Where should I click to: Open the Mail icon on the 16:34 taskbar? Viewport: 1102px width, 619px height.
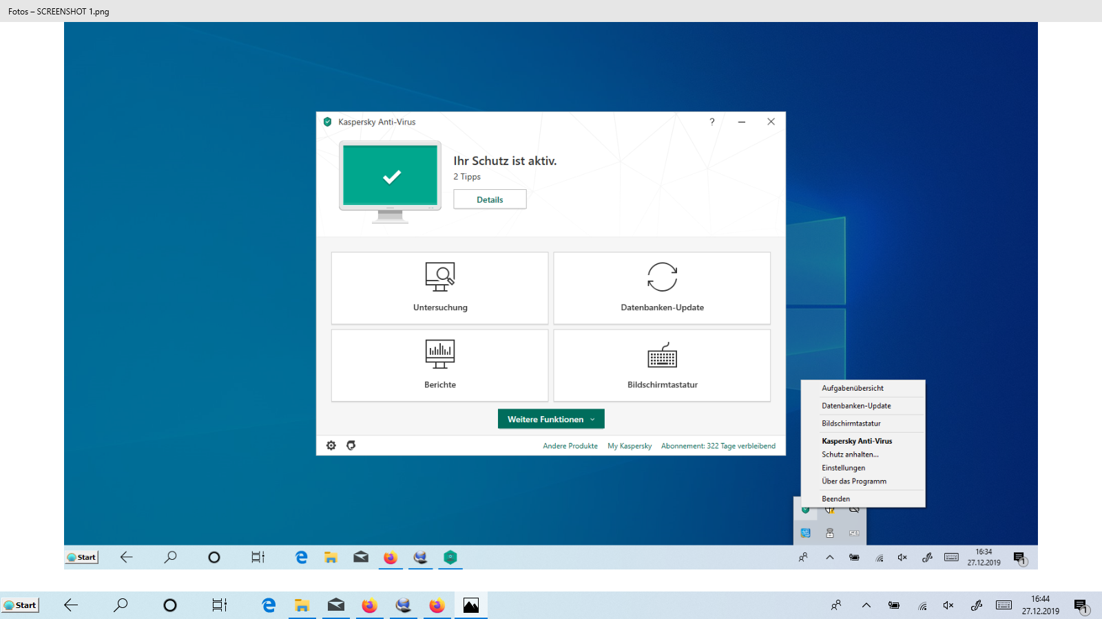tap(361, 557)
